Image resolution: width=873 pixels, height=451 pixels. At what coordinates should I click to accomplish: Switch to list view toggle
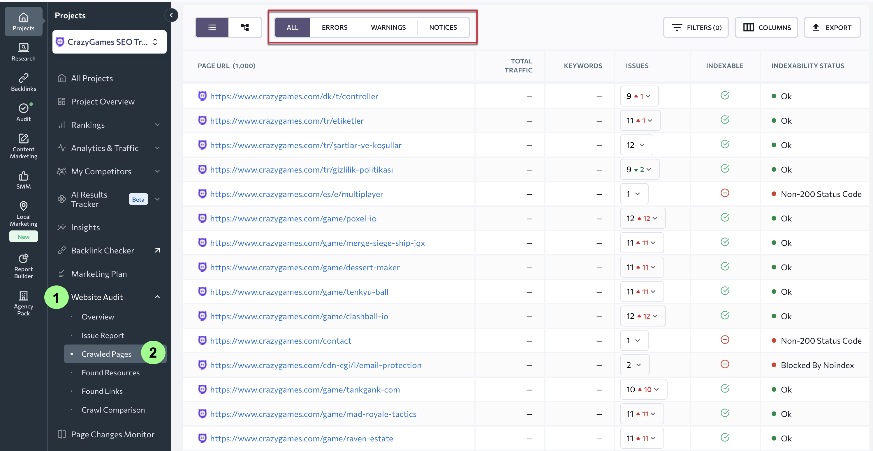click(x=212, y=27)
